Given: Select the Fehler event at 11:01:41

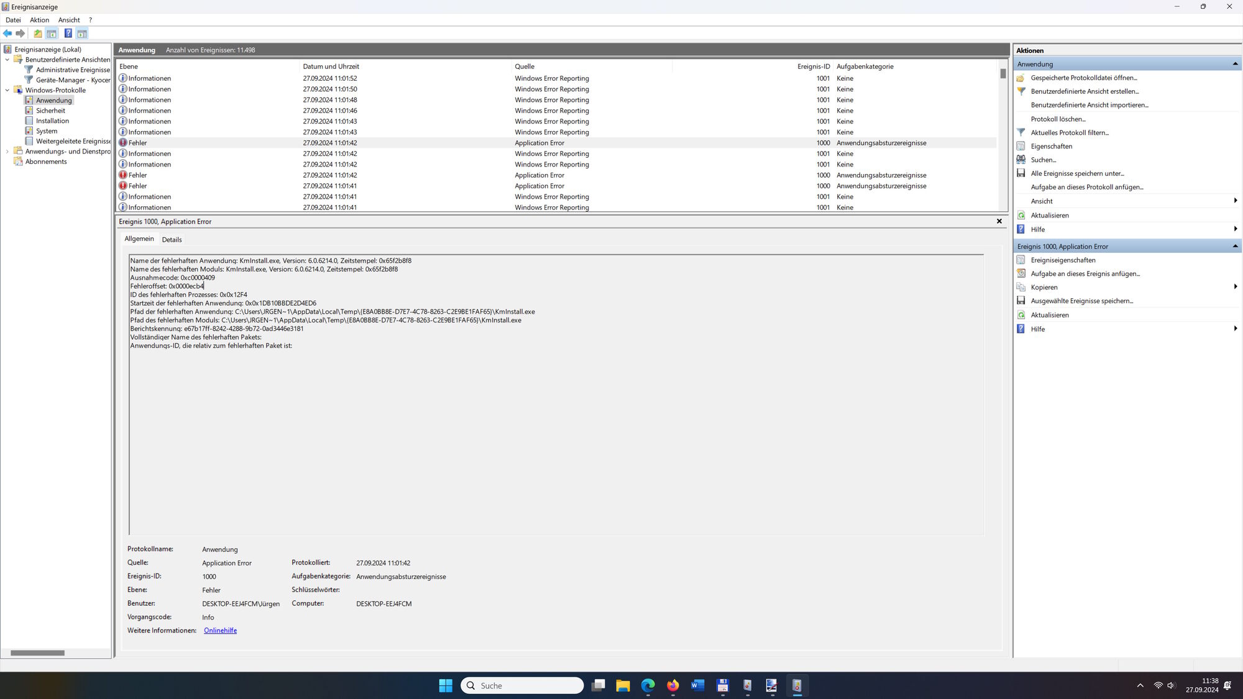Looking at the screenshot, I should click(x=557, y=186).
